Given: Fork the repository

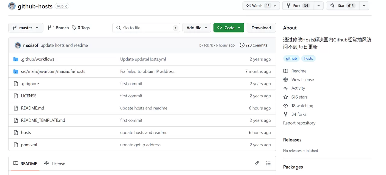Looking at the screenshot, I should click(298, 5).
